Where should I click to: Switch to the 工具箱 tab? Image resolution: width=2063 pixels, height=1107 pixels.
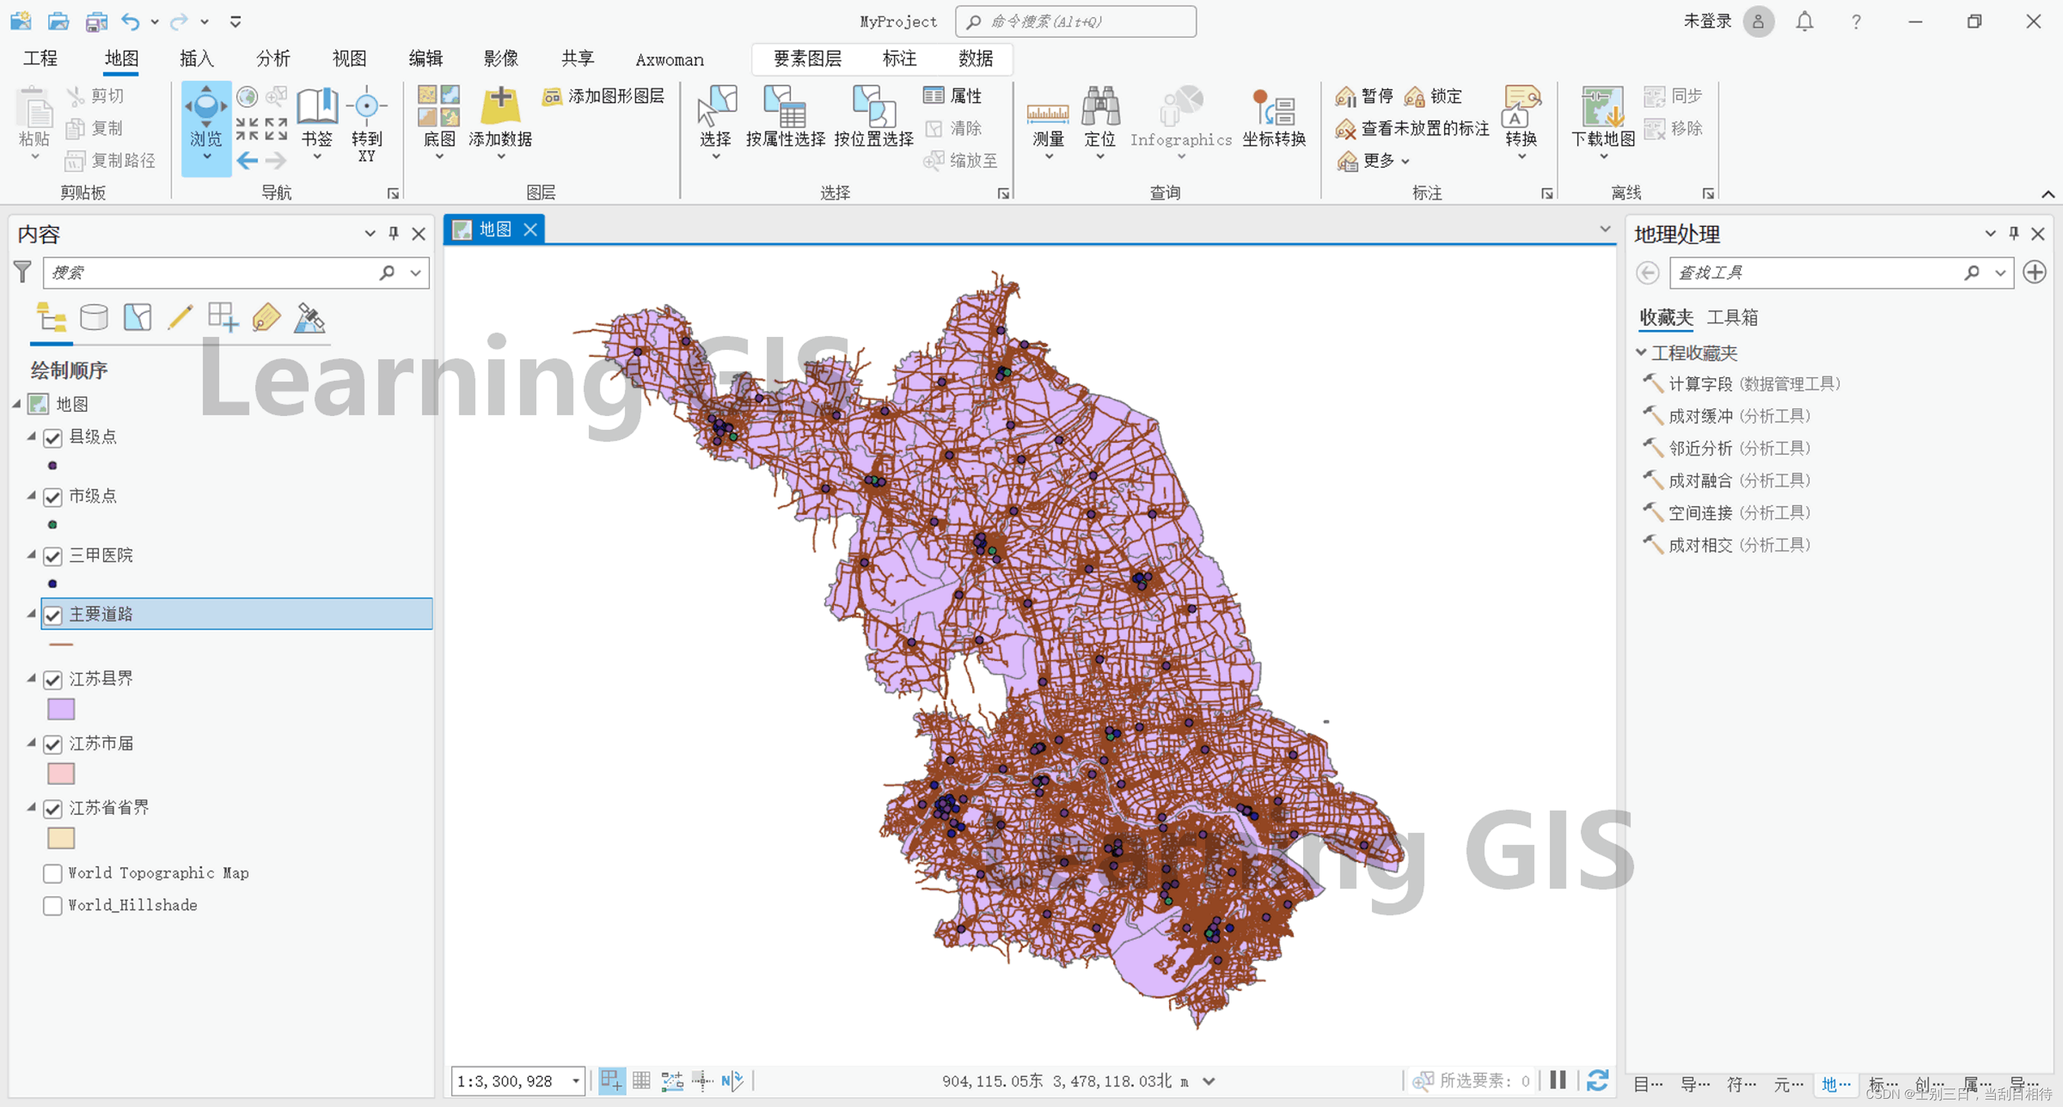1732,317
